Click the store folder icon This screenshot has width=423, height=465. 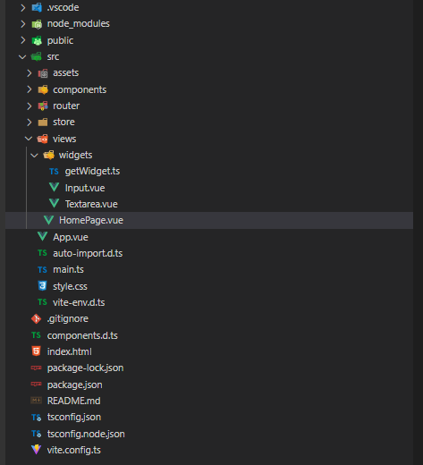(x=43, y=123)
